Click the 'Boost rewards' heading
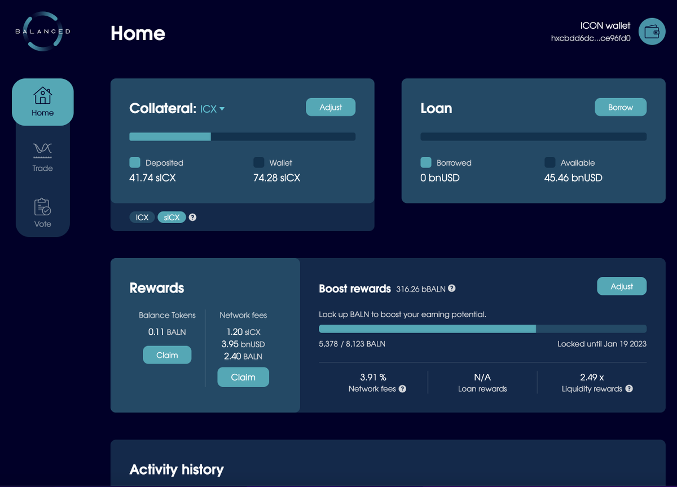This screenshot has width=677, height=487. 355,289
